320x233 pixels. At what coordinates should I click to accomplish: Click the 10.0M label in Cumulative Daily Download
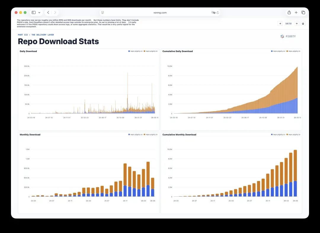(x=169, y=66)
